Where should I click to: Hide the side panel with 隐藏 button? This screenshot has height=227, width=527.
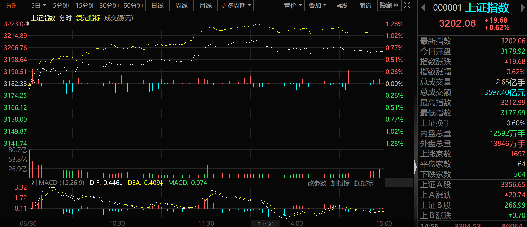pos(389,5)
